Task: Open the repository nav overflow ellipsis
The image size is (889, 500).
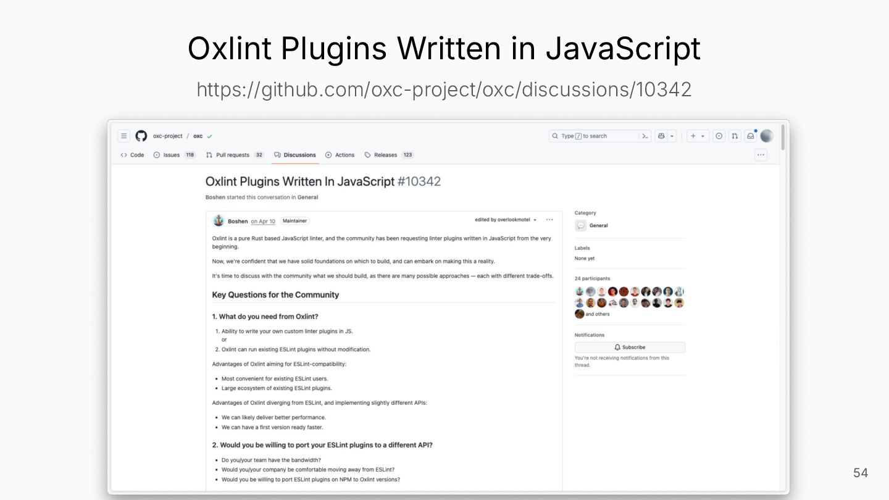Action: (761, 155)
